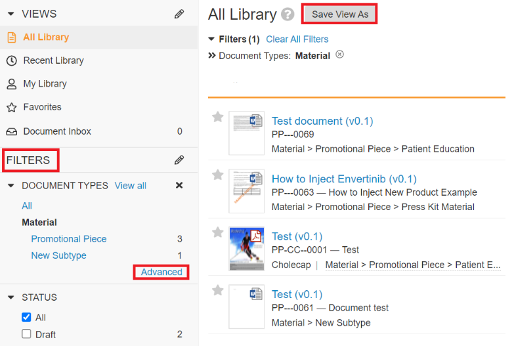514x346 pixels.
Task: Click the edit pencil icon beside Views
Action: point(179,14)
